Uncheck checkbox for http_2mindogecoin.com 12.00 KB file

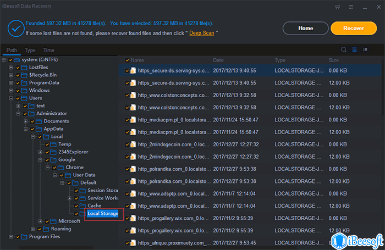tap(127, 157)
